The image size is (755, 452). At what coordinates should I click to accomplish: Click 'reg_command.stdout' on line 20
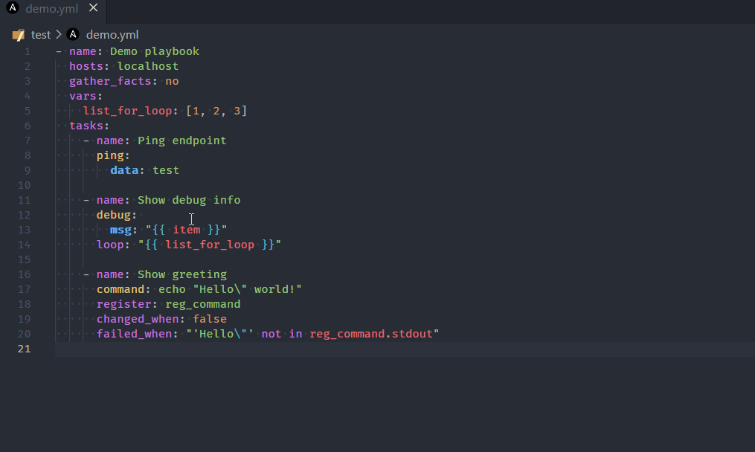tap(370, 334)
